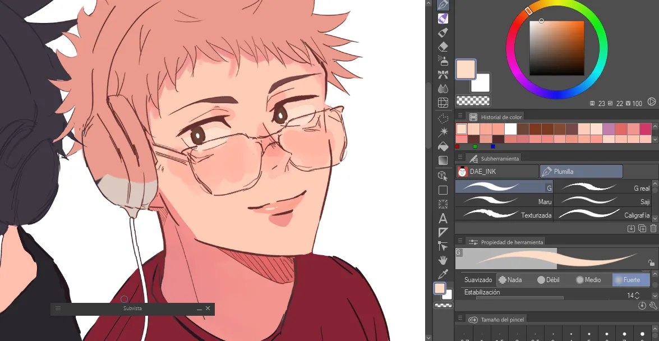This screenshot has width=659, height=341.
Task: Select the Eraser tool
Action: pyautogui.click(x=443, y=46)
